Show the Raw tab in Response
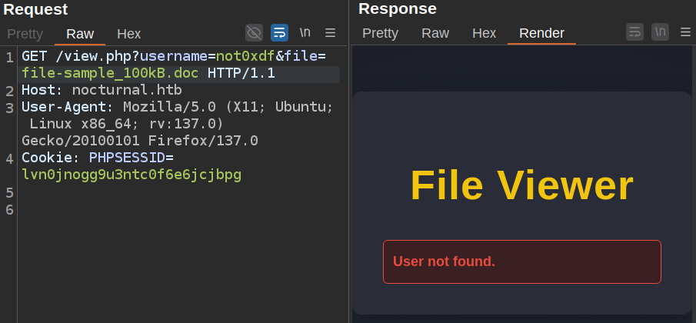696x323 pixels. click(x=435, y=33)
